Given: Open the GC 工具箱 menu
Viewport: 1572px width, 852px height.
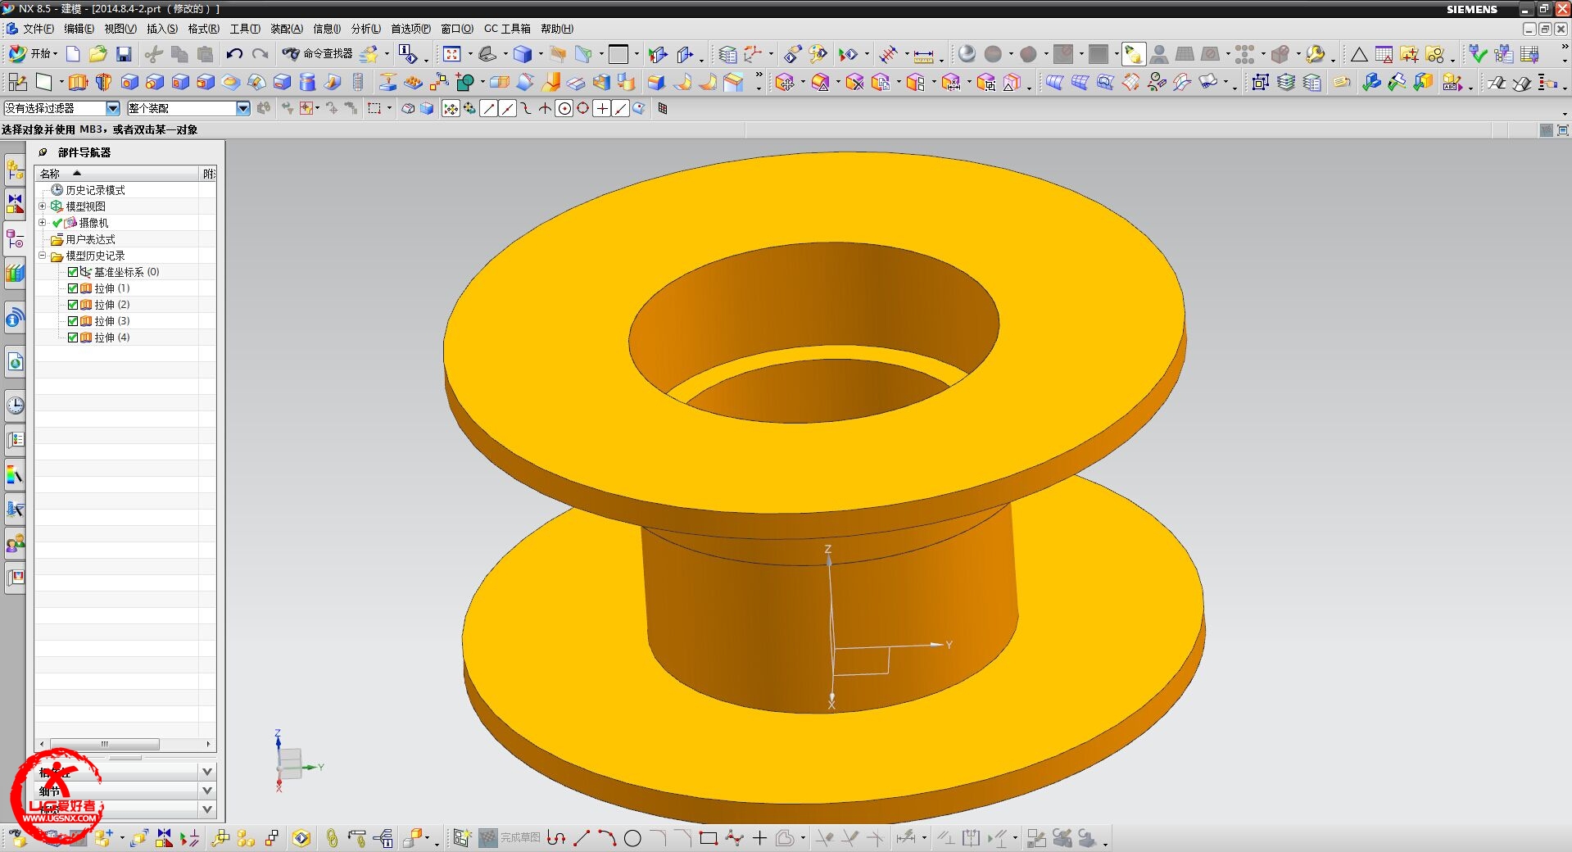Looking at the screenshot, I should 507,29.
